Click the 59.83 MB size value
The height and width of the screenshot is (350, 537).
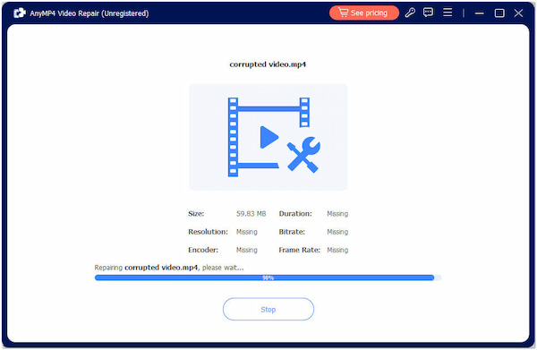tap(251, 214)
